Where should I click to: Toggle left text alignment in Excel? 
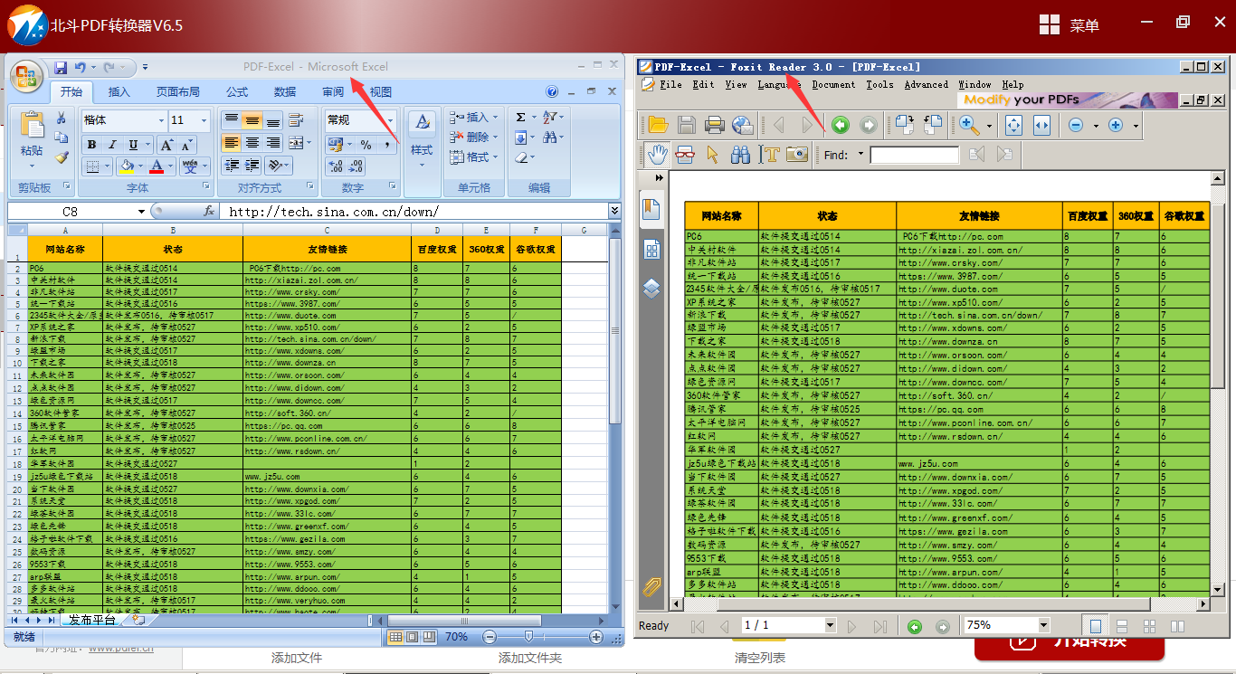(x=231, y=143)
